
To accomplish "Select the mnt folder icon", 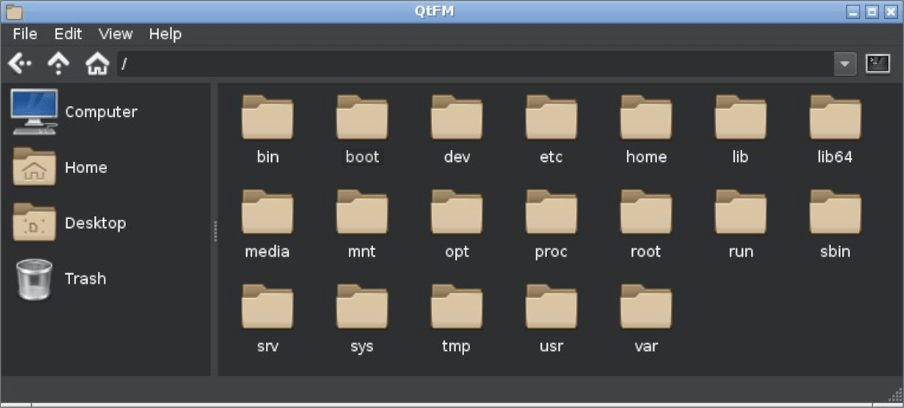I will (362, 212).
